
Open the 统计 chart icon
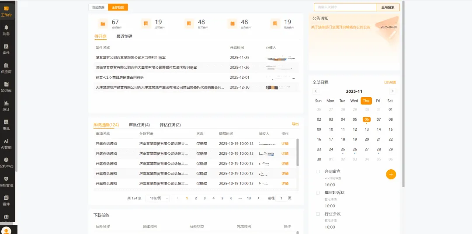6,105
